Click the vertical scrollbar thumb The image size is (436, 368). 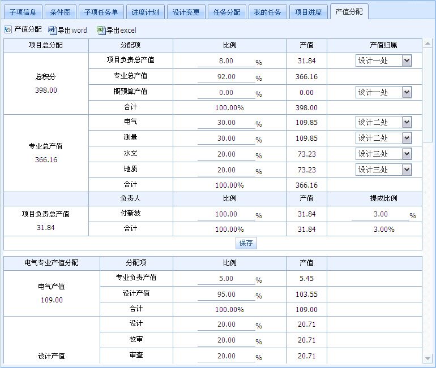(428, 95)
